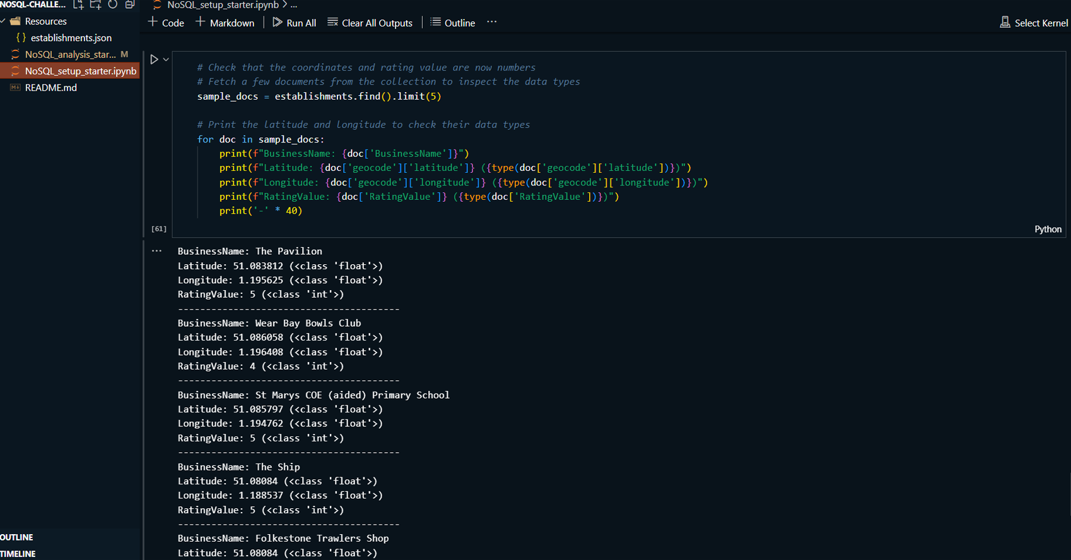Open the notebook Outline view
The image size is (1071, 560).
453,23
